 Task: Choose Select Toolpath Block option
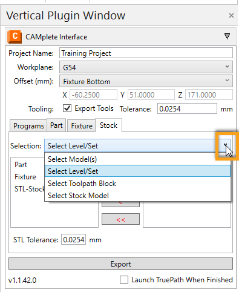137,184
